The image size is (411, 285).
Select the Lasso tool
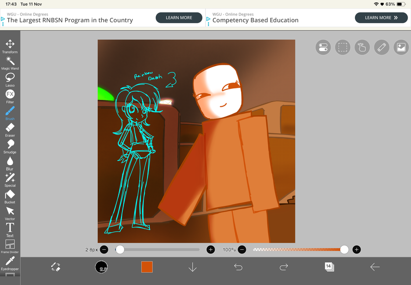click(10, 80)
